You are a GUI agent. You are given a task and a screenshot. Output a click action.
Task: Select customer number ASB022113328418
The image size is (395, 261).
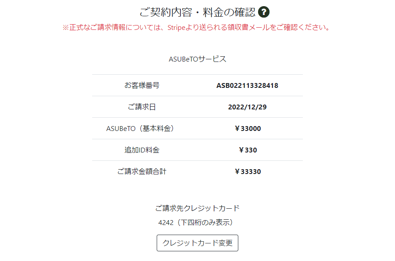pos(248,86)
